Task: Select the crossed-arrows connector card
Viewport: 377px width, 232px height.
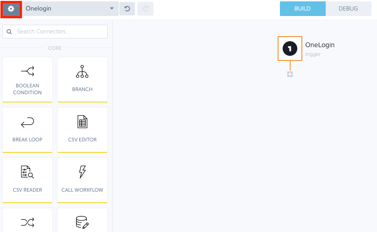Action: [27, 220]
